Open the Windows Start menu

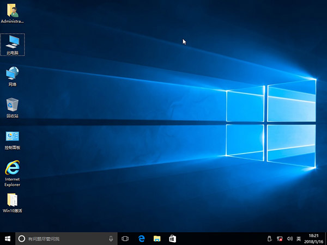point(7,238)
